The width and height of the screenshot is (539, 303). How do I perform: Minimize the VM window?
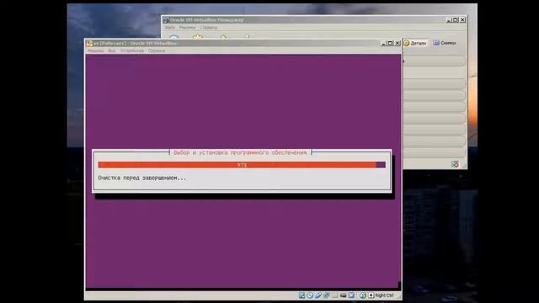[384, 43]
